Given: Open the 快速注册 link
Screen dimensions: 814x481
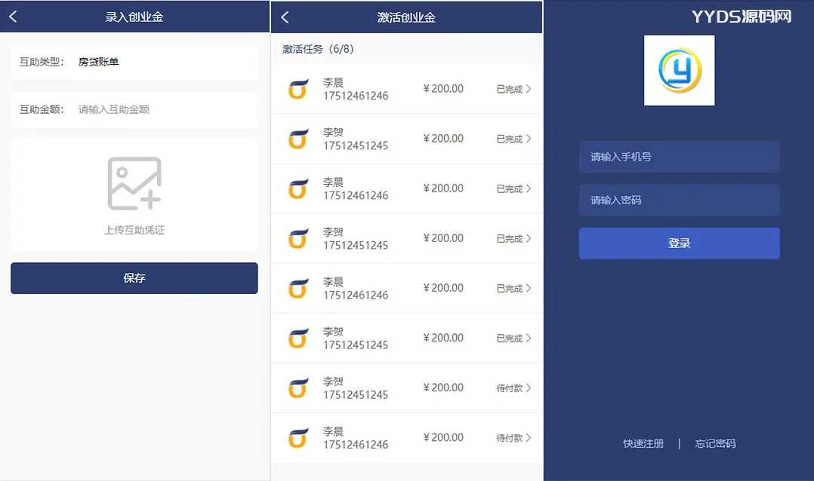Looking at the screenshot, I should tap(643, 443).
